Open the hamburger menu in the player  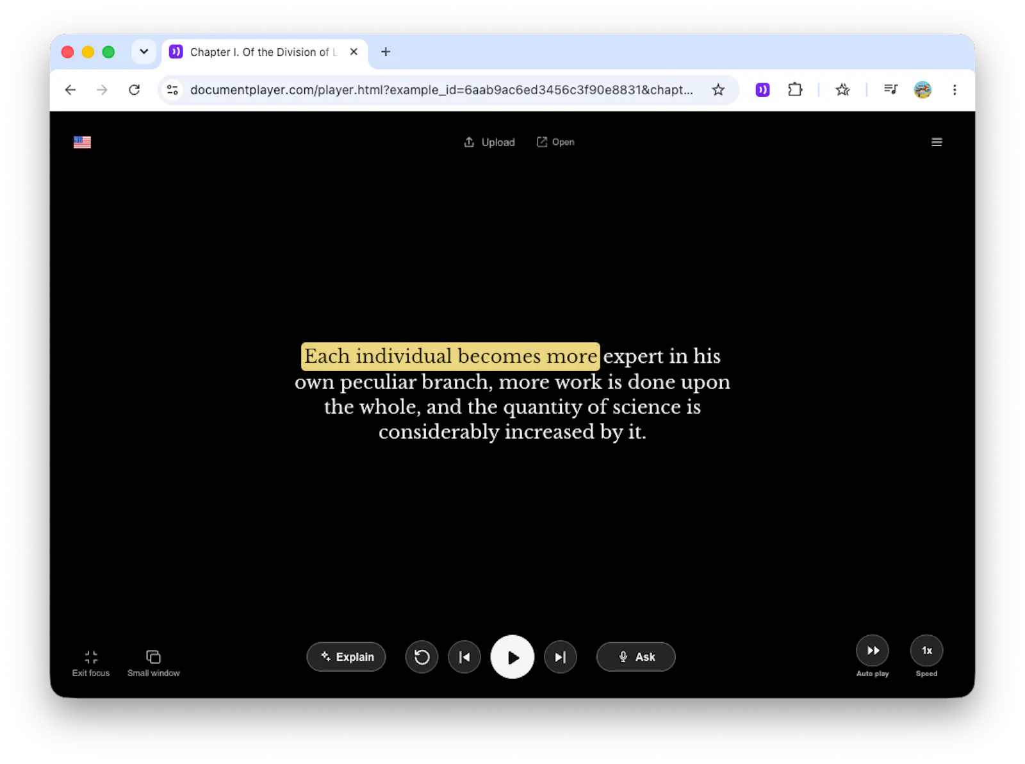pos(936,142)
